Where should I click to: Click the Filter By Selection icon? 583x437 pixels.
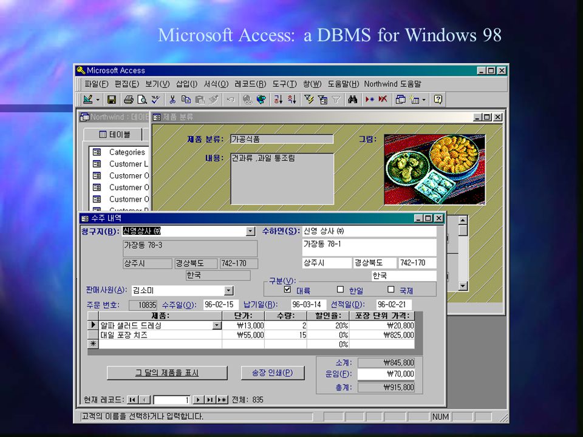coord(309,100)
